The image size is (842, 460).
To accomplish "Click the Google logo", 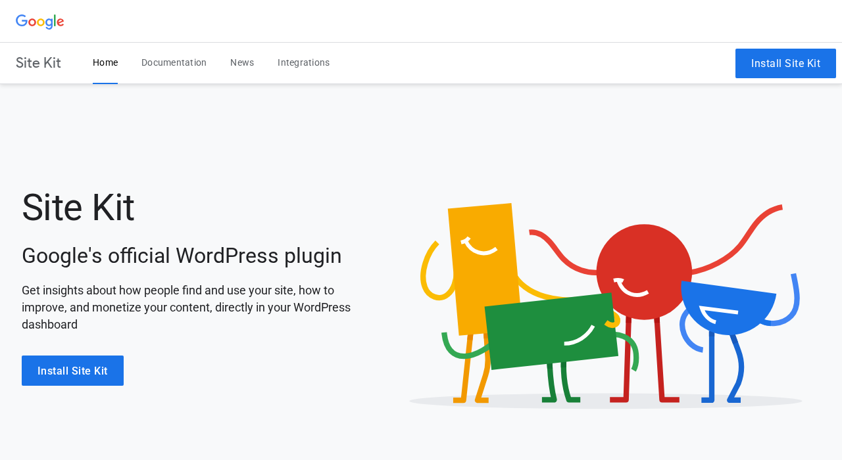I will point(40,22).
